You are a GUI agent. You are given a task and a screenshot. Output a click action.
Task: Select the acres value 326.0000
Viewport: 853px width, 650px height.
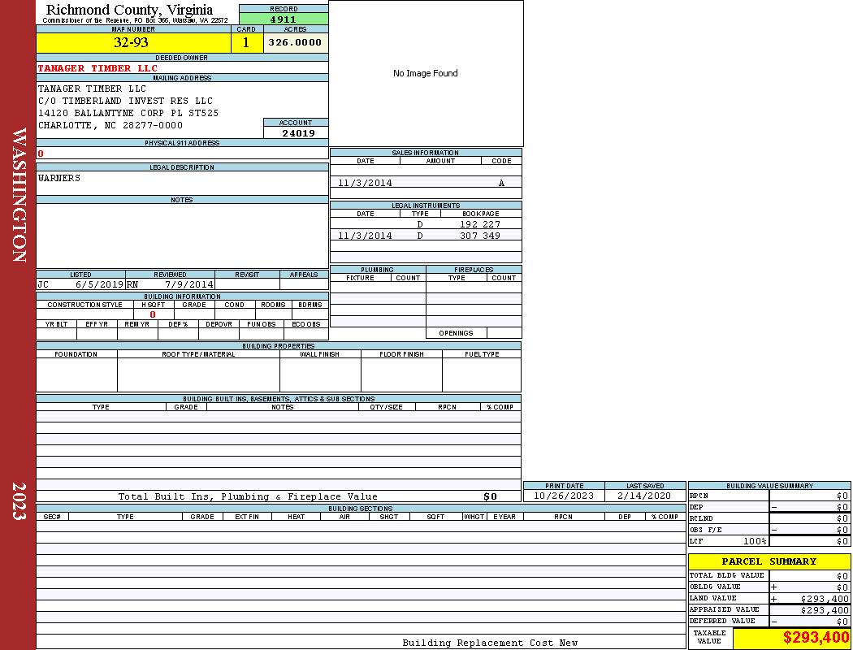pos(295,42)
